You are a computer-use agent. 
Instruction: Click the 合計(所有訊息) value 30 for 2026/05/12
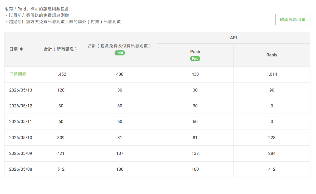point(61,106)
